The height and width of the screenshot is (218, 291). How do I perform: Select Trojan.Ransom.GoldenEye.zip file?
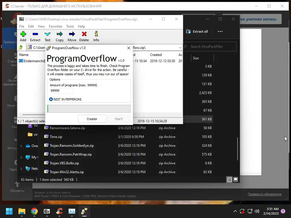tap(72, 146)
